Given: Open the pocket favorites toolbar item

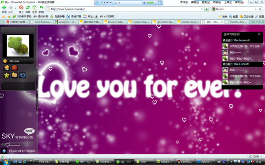Looking at the screenshot, I should tap(246, 17).
